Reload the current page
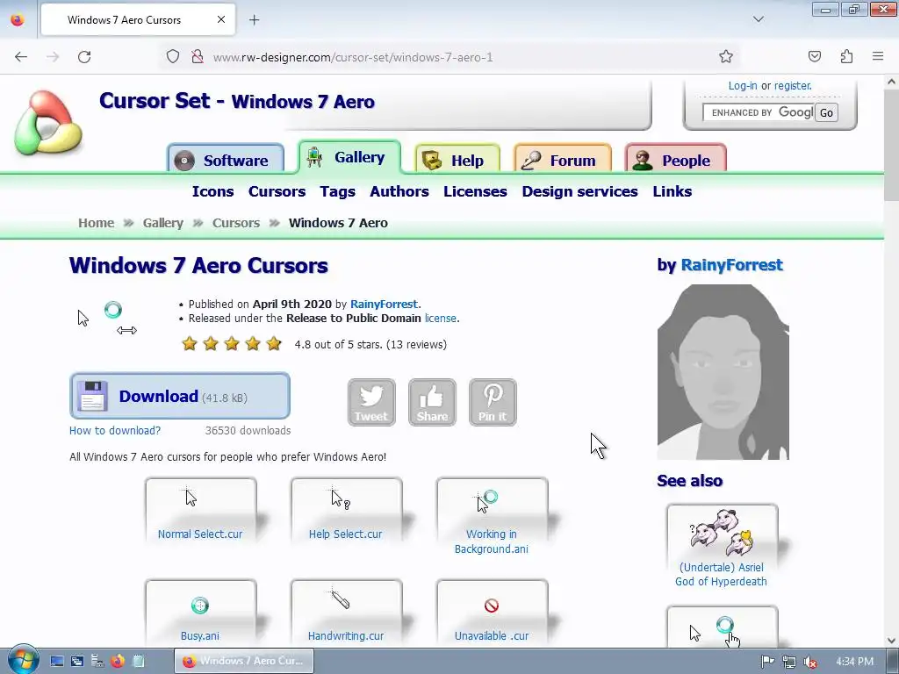Image resolution: width=899 pixels, height=674 pixels. tap(84, 57)
